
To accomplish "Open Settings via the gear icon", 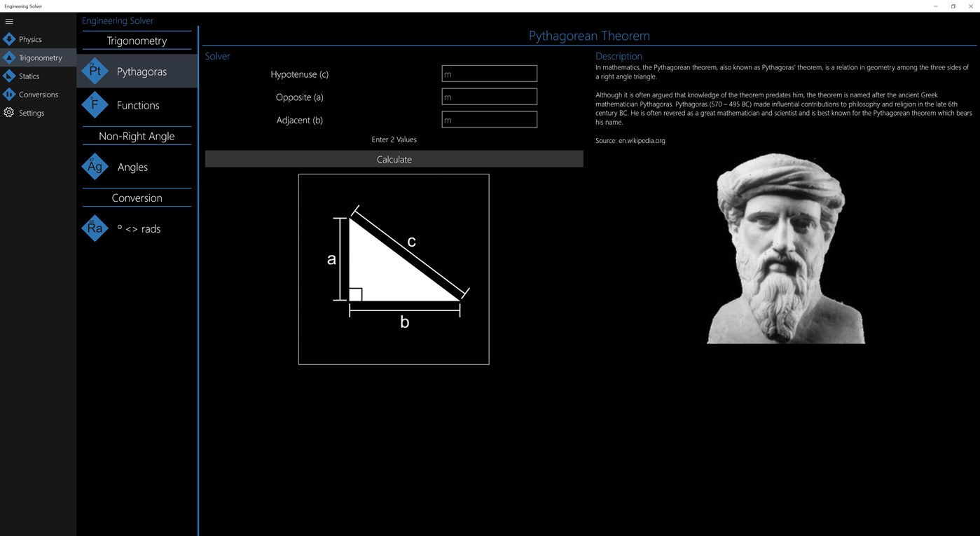I will 9,112.
